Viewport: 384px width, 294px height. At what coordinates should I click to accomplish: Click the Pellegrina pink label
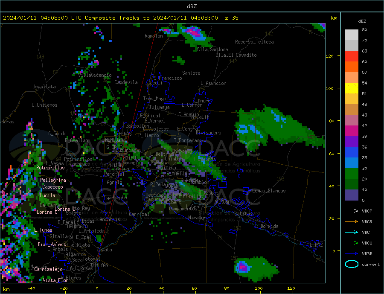point(53,180)
